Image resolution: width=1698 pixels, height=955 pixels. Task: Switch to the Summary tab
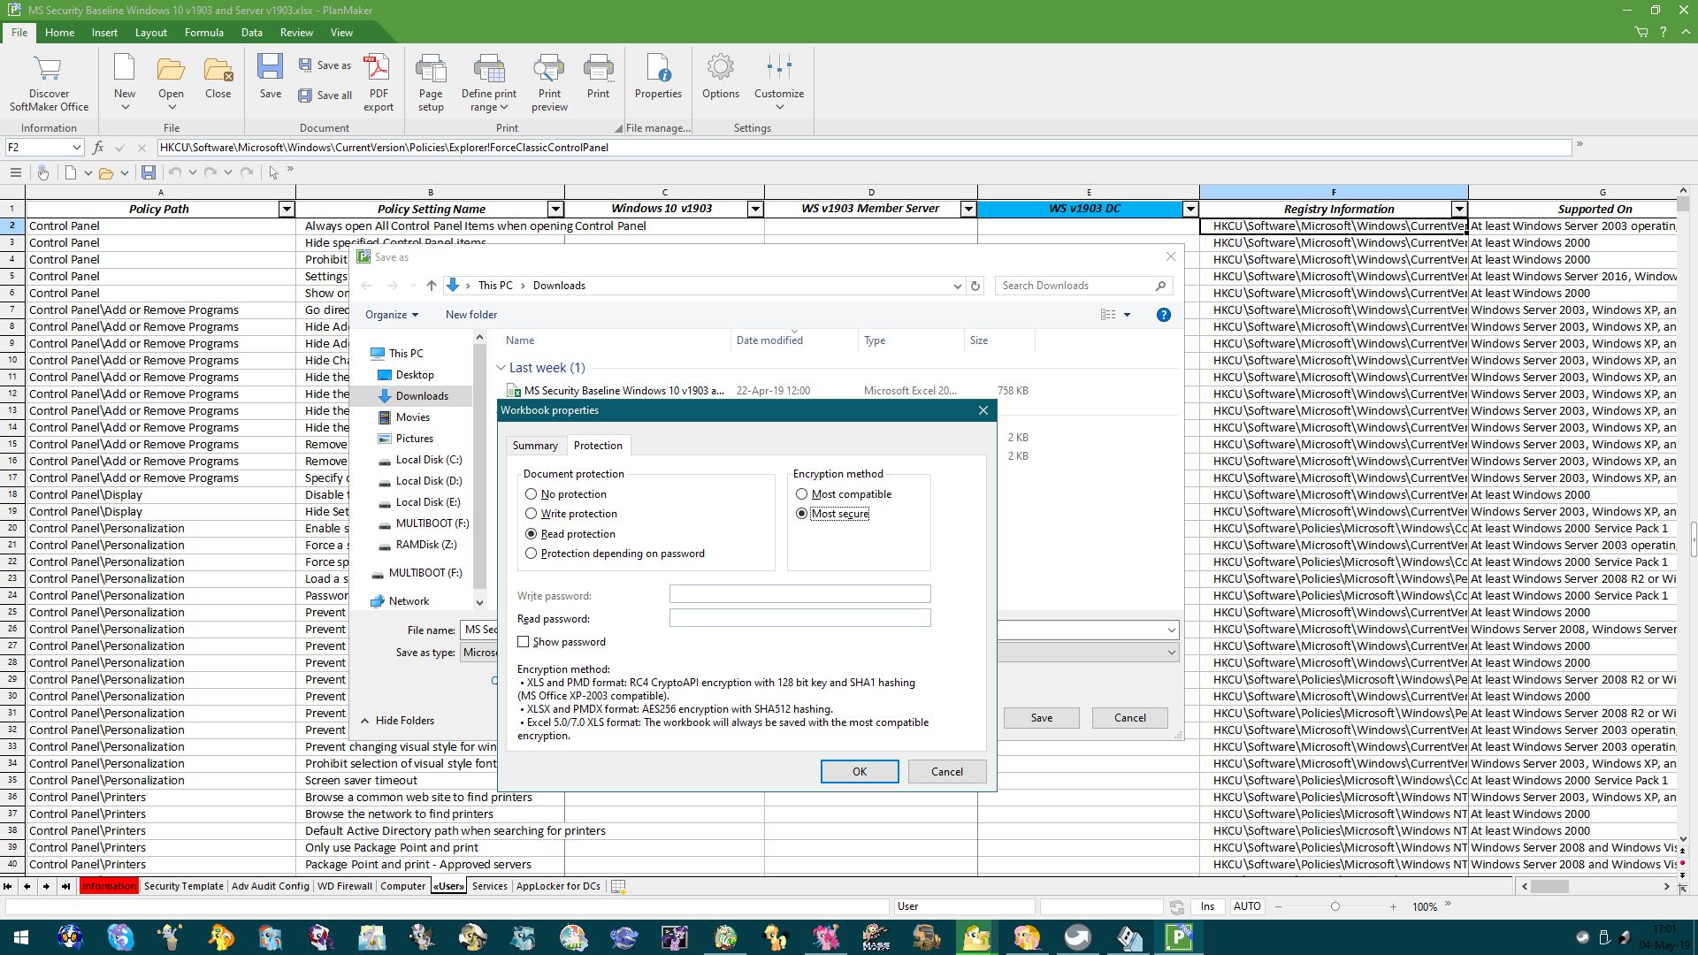[x=535, y=446]
